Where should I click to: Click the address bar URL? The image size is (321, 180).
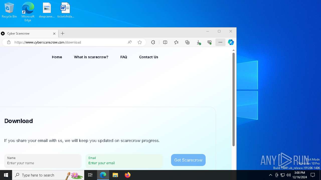[48, 42]
